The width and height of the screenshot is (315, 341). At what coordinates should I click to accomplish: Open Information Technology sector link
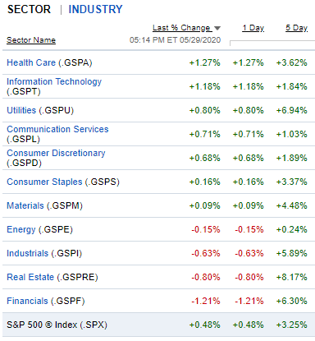pos(54,81)
